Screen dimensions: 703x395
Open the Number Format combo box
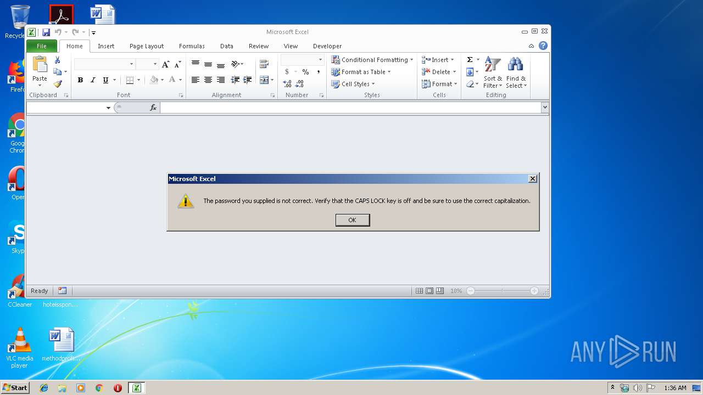(x=303, y=59)
